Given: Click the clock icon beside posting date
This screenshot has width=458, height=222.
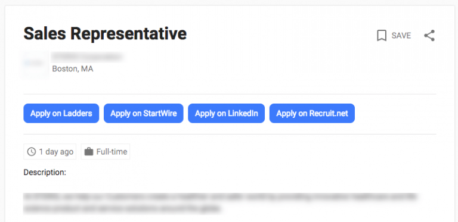Looking at the screenshot, I should click(31, 152).
